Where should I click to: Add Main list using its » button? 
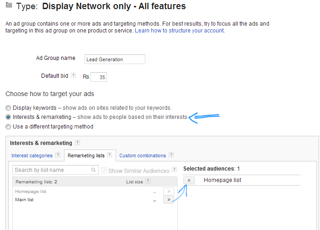coord(169,199)
